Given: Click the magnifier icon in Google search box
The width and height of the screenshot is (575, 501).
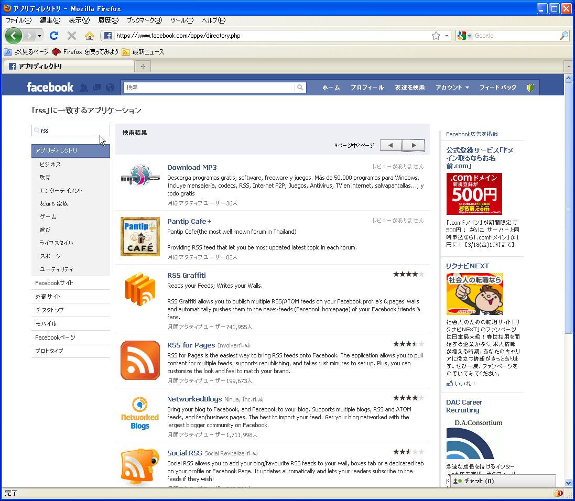Looking at the screenshot, I should pos(563,36).
